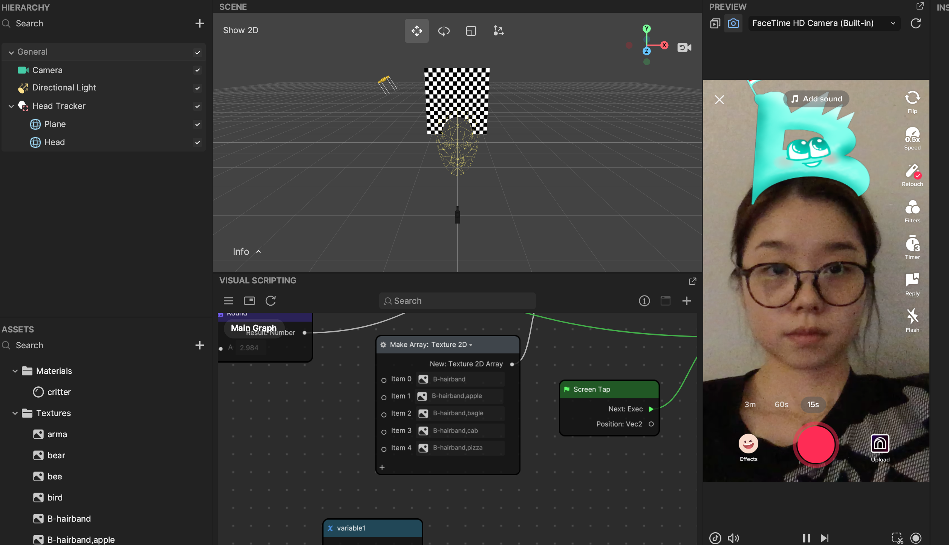
Task: Open the visual scripting info icon
Action: pyautogui.click(x=644, y=301)
